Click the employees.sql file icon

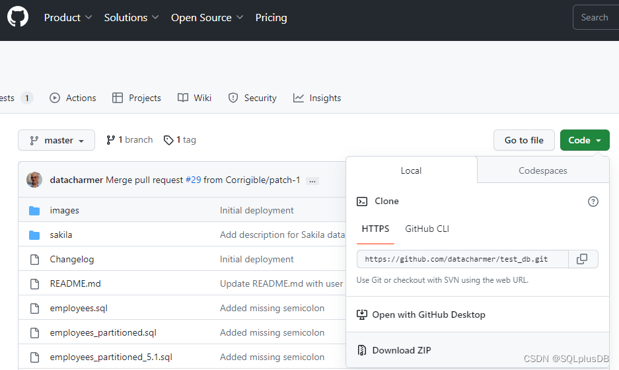click(x=35, y=309)
